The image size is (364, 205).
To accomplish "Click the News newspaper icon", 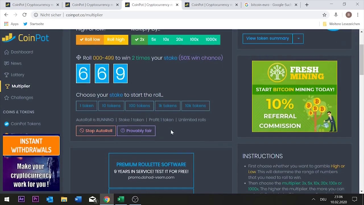I will click(7, 63).
